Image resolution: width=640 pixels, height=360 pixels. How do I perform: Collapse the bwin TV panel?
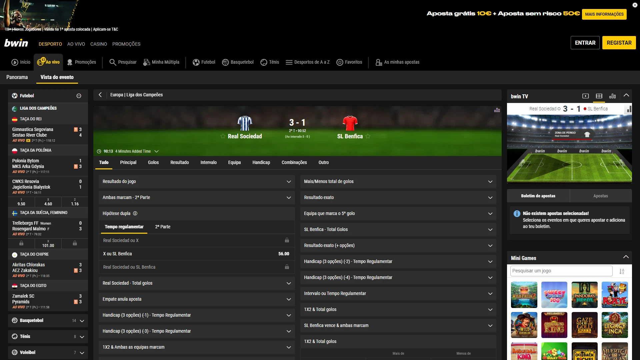(626, 96)
